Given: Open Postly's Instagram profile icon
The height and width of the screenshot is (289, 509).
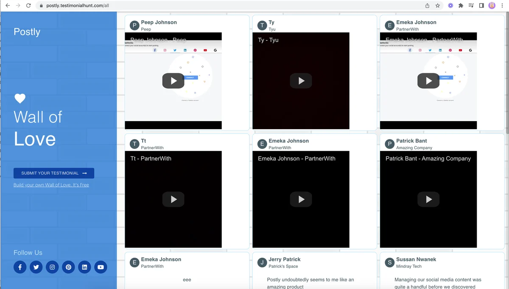Looking at the screenshot, I should point(52,267).
